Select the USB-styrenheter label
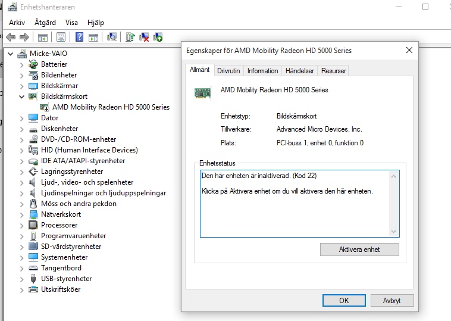 pos(67,279)
